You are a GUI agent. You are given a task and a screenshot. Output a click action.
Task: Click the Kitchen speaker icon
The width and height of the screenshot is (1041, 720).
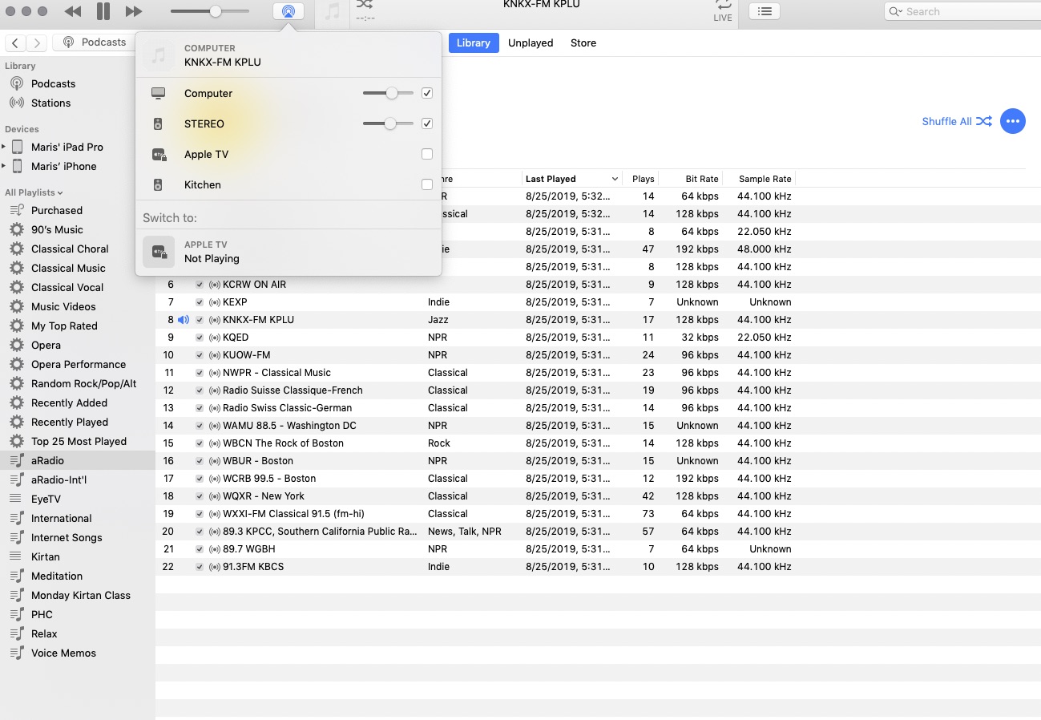(158, 184)
